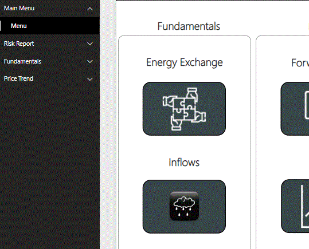Expand the sidebar Fundamentals section chevron
This screenshot has height=249, width=309.
click(x=90, y=62)
